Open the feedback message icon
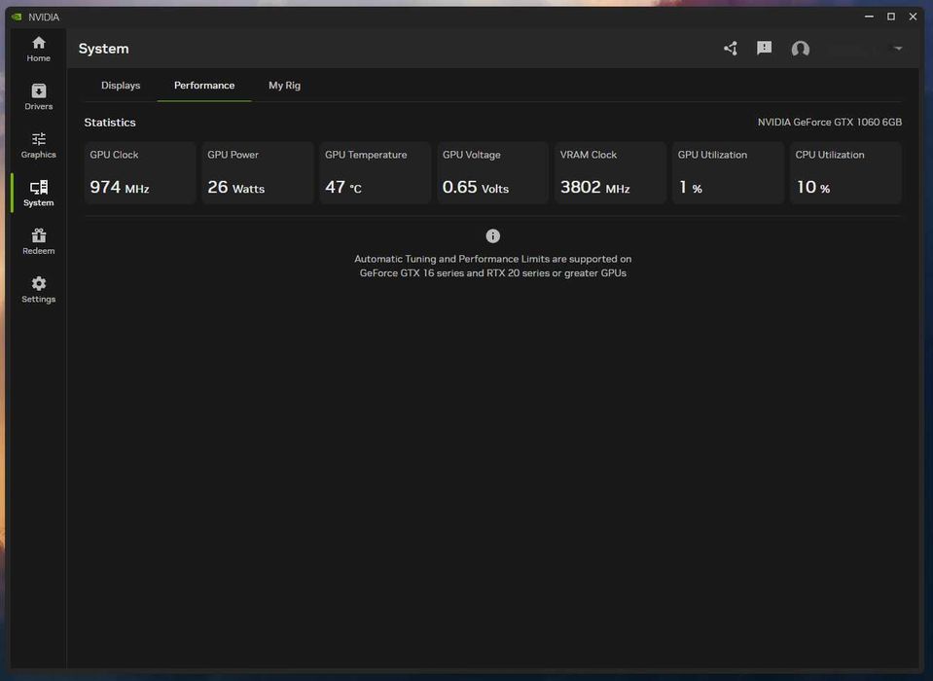Image resolution: width=933 pixels, height=681 pixels. [x=764, y=49]
